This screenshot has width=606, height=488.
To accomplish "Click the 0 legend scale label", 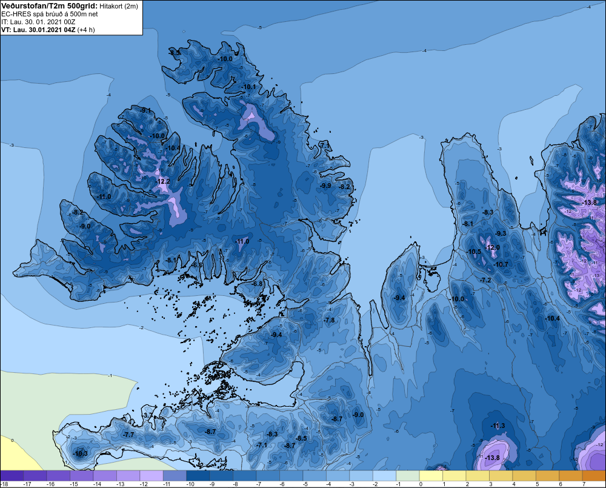I will pos(421,484).
